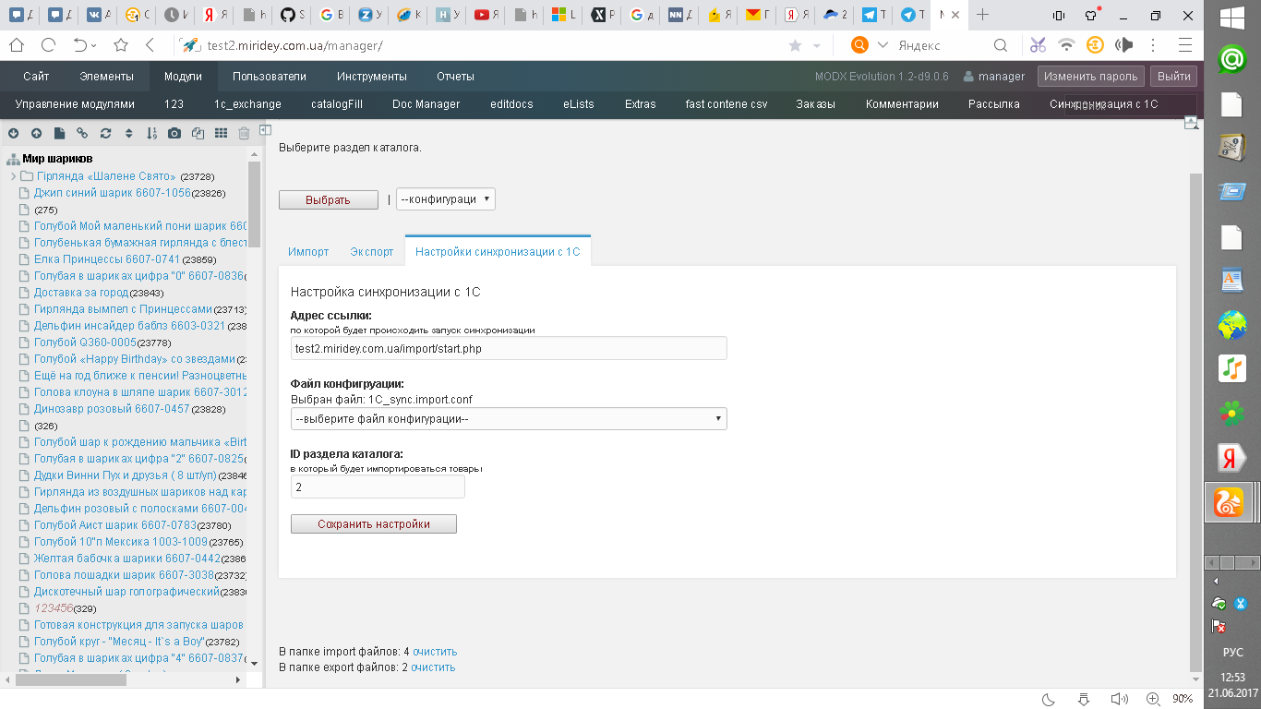Viewport: 1261px width, 709px height.
Task: Open the 'выберите файл конфигурации' dropdown
Action: pos(509,419)
